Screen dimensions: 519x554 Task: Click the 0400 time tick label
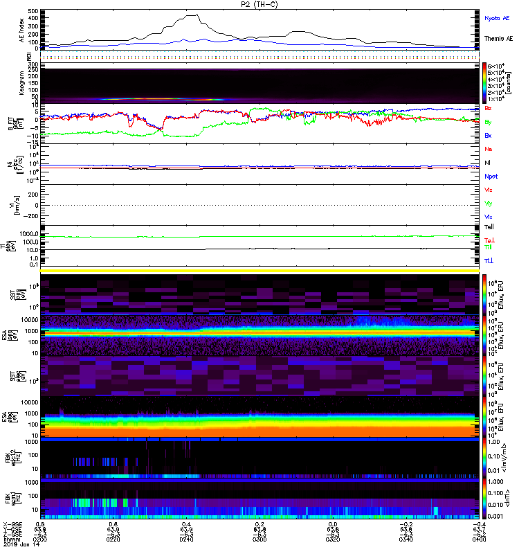tap(480, 539)
